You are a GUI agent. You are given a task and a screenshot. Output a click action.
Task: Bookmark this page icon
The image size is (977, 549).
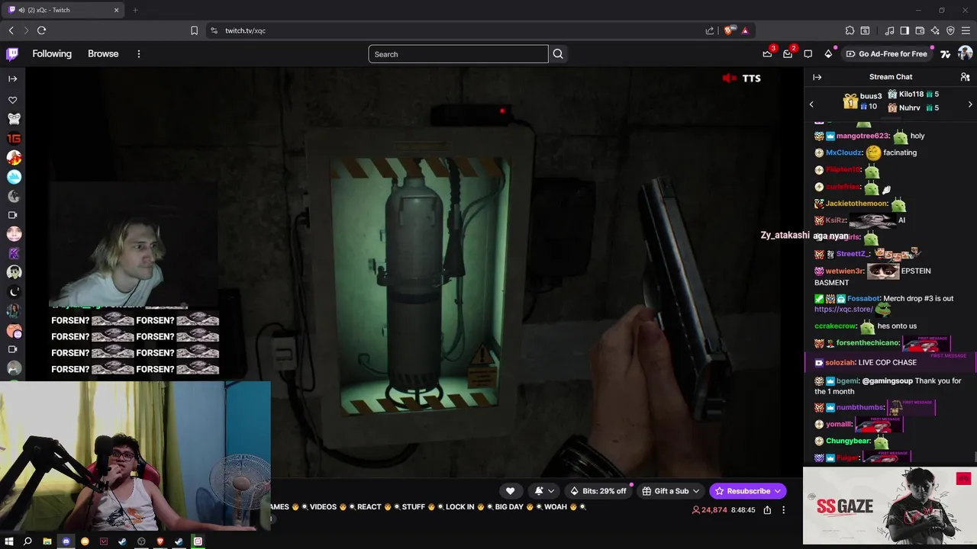click(x=194, y=30)
